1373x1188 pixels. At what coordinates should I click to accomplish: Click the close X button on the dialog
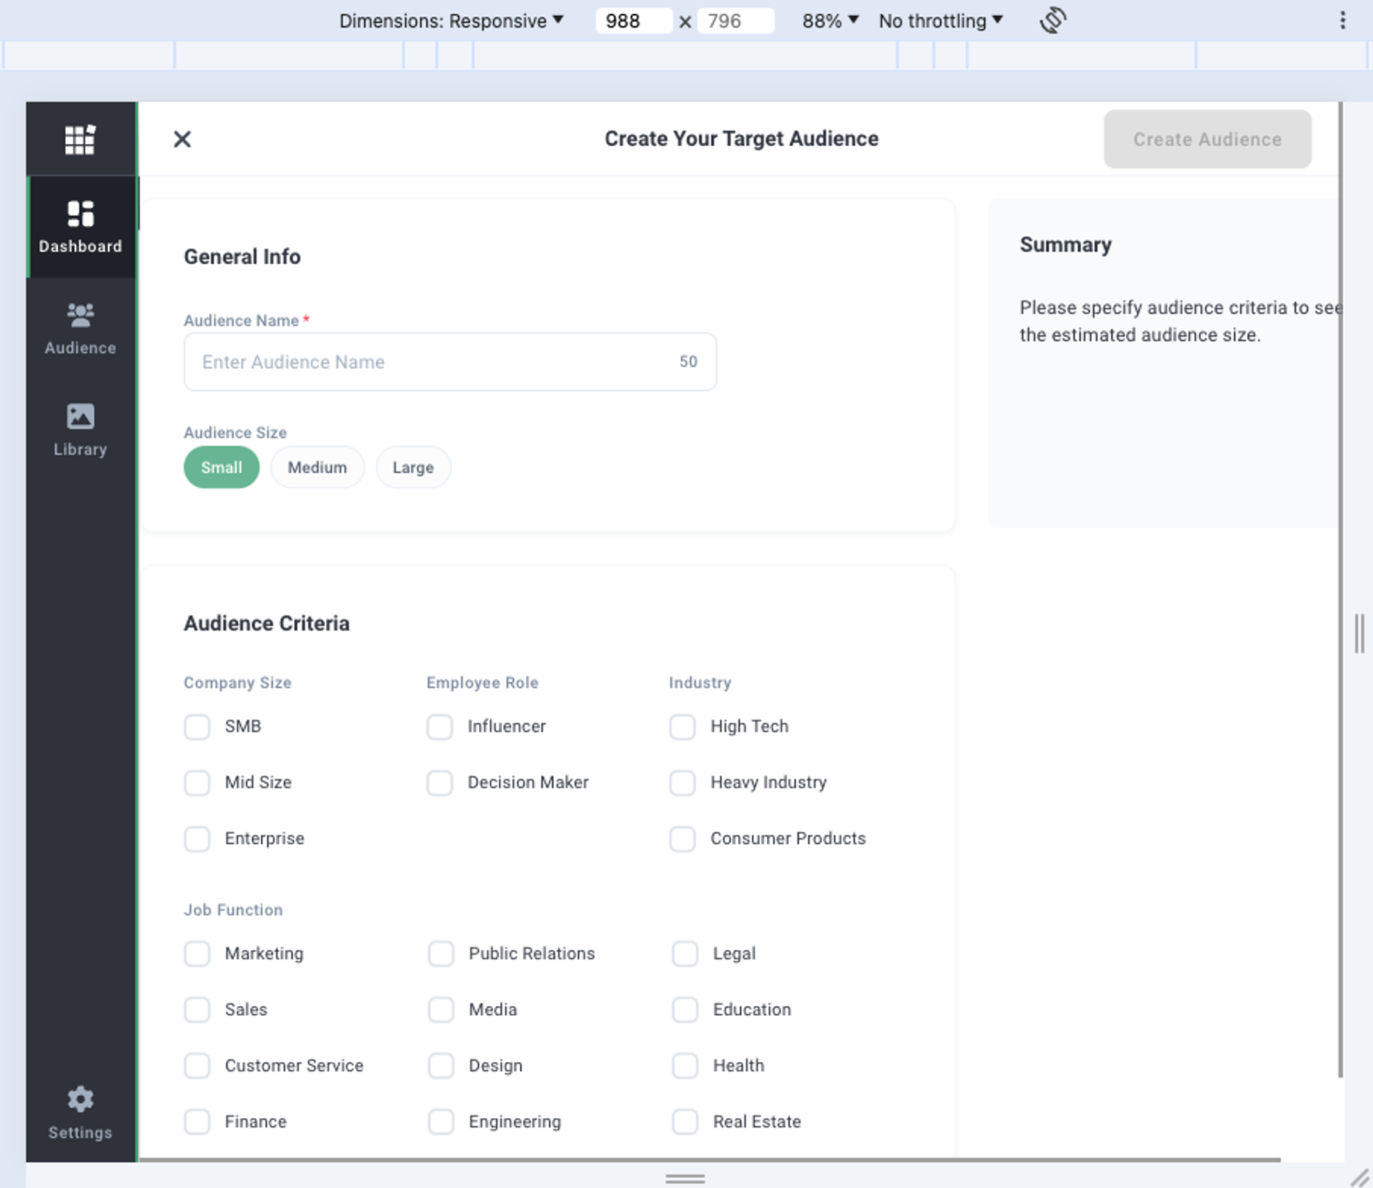[x=182, y=139]
